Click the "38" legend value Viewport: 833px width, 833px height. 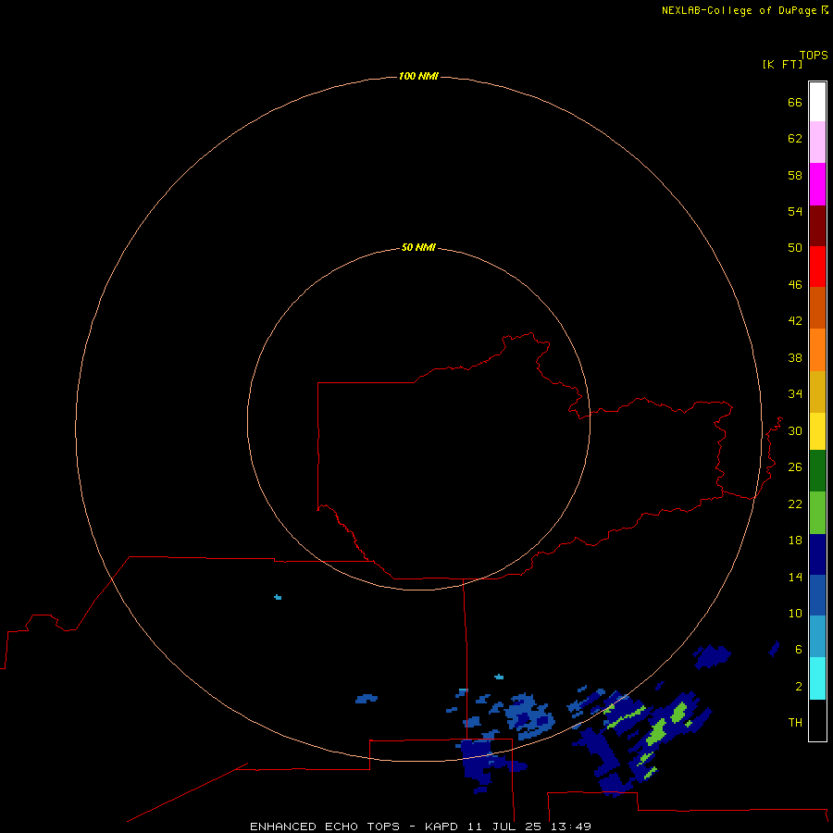coord(795,357)
